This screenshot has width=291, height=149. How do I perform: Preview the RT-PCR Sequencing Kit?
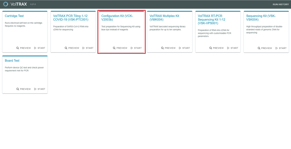[217, 48]
